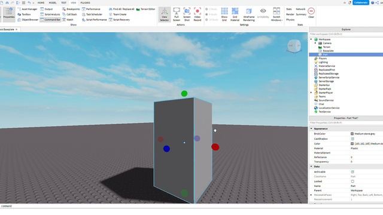
Task: Select ReplicatedStorage in Explorer
Action: [329, 73]
